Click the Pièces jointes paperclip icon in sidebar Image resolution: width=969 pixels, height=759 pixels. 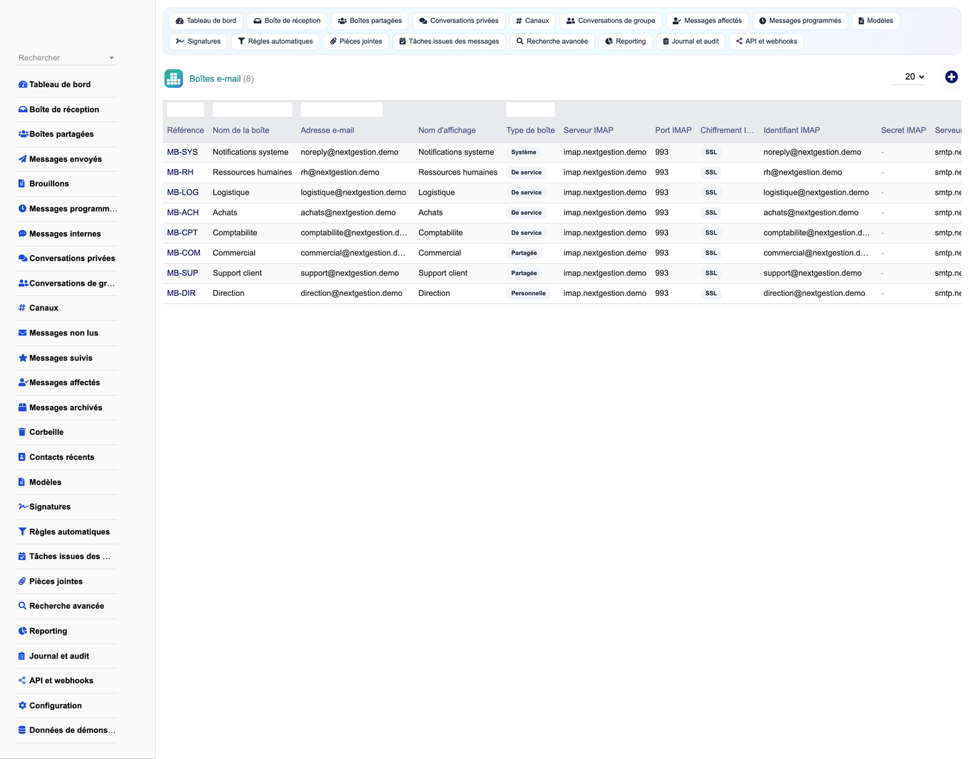[x=22, y=581]
